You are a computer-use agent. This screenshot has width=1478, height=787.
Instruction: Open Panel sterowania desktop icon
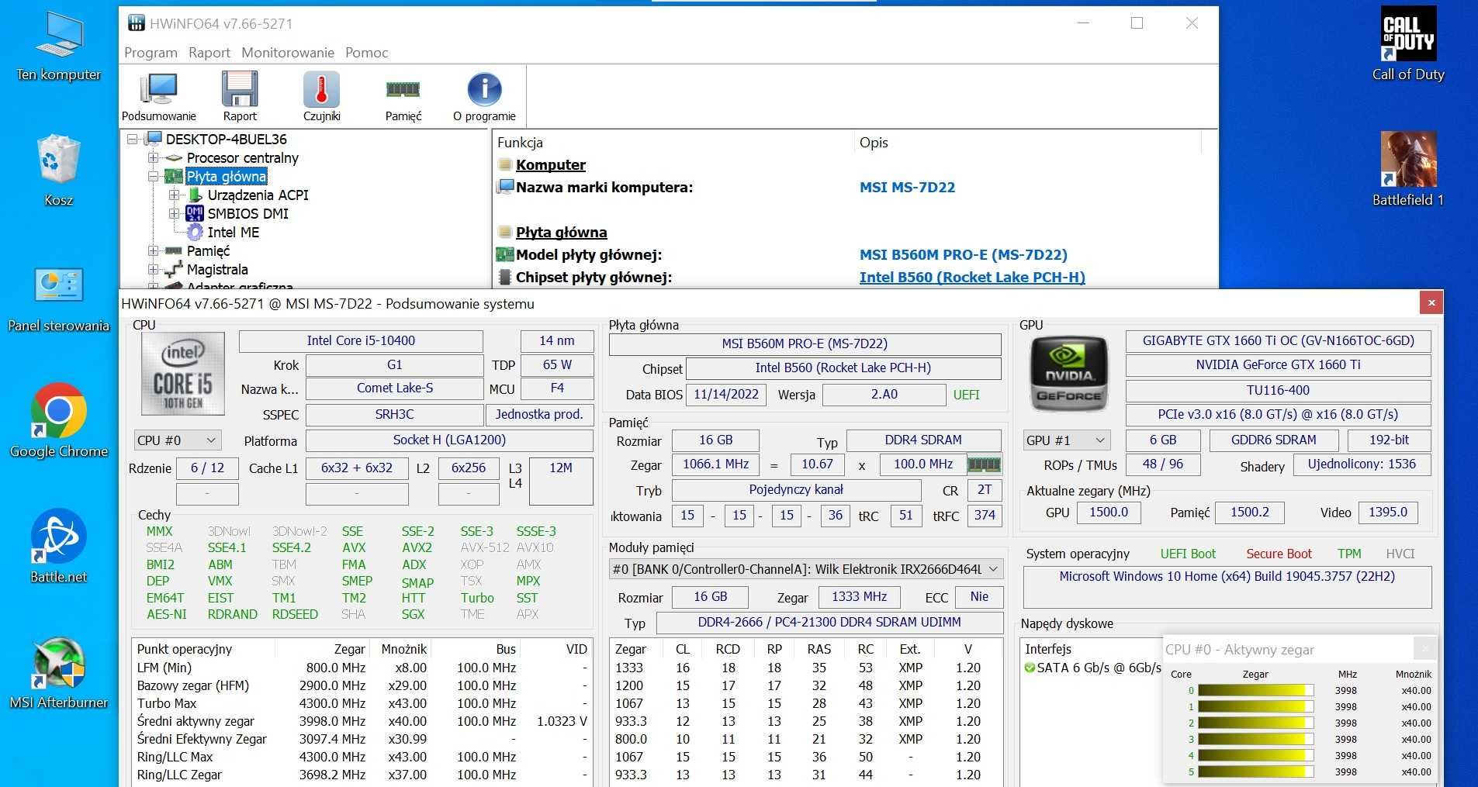click(59, 299)
